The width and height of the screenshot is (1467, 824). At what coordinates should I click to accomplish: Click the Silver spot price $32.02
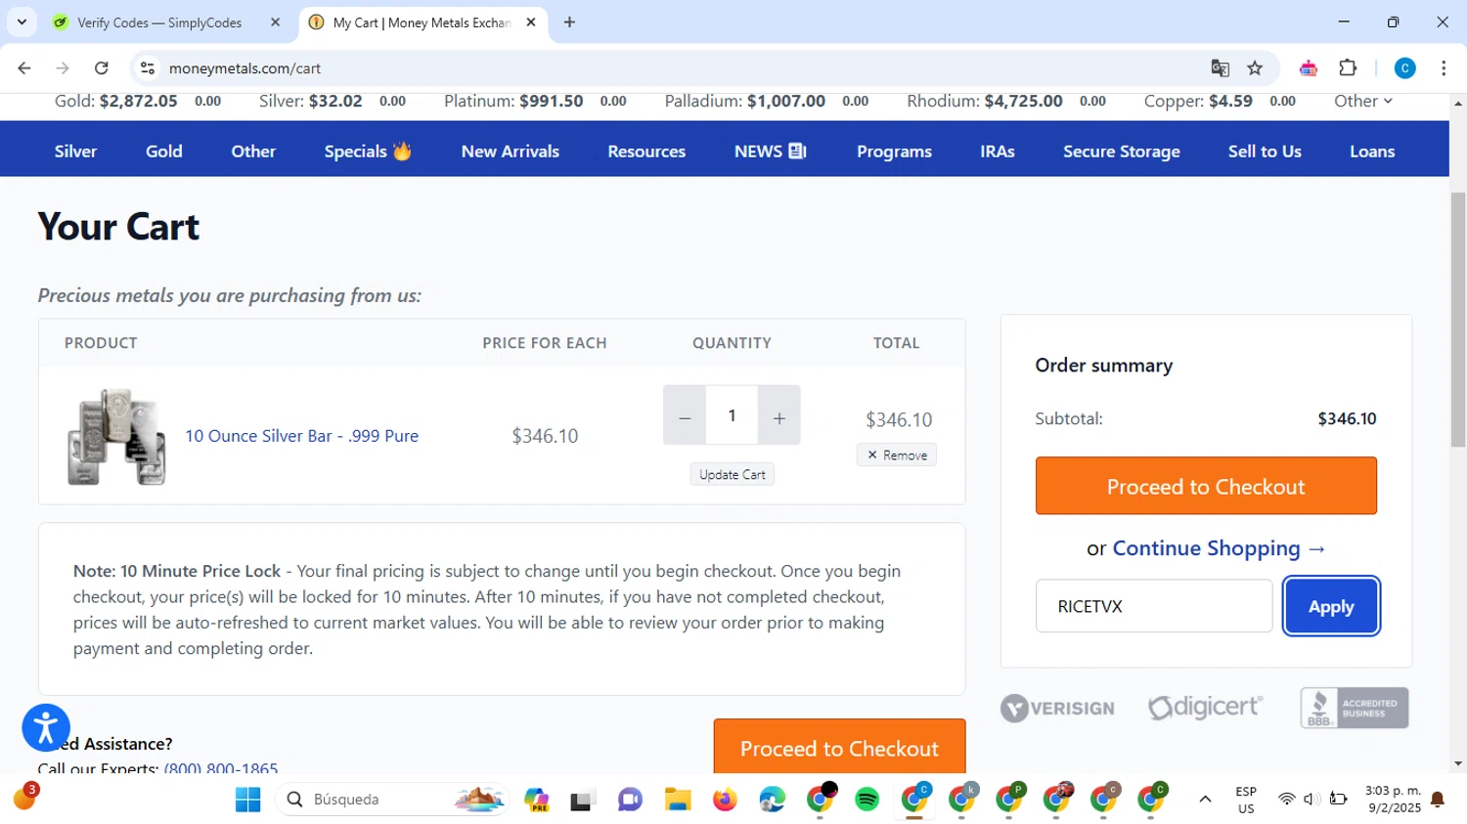pyautogui.click(x=335, y=101)
